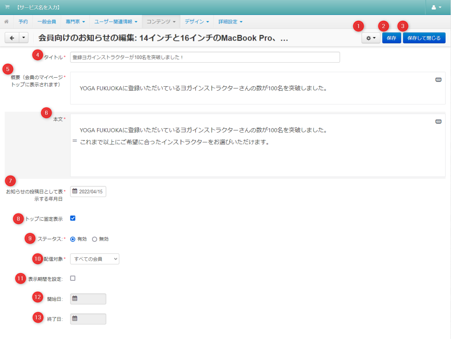Toggle the editor toolbar icon in 概要 field
The height and width of the screenshot is (339, 451).
[x=438, y=80]
